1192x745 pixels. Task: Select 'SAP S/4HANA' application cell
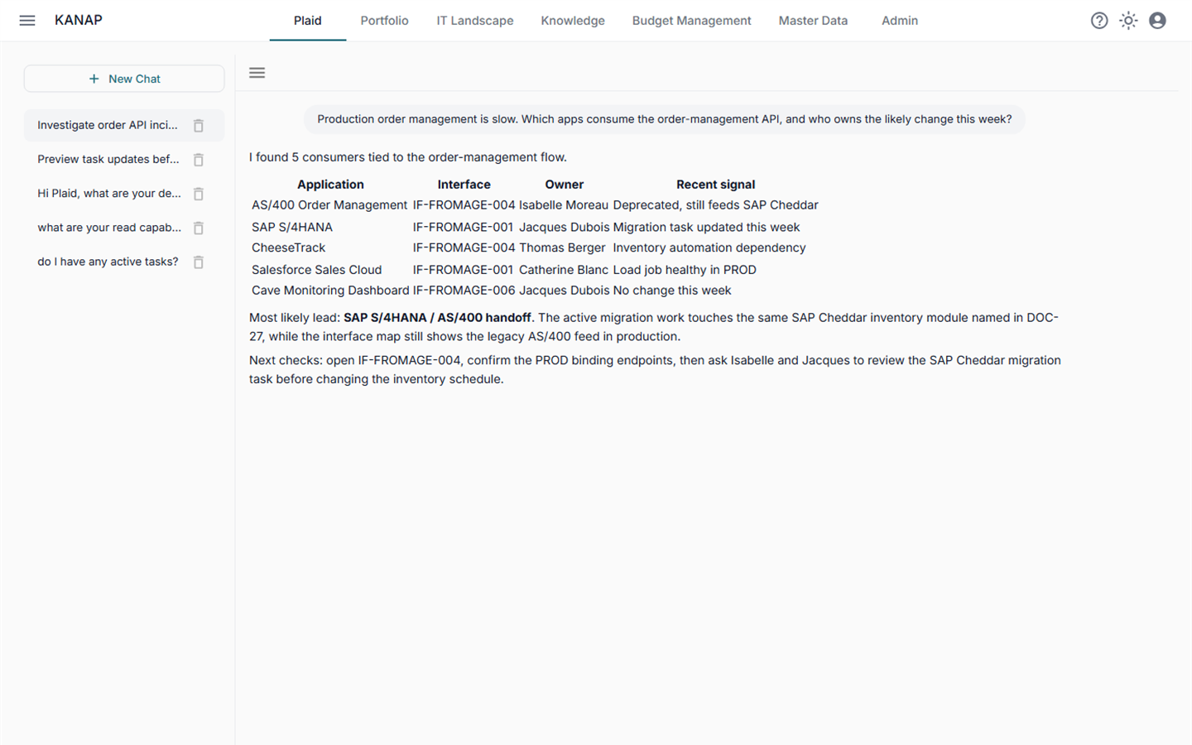coord(292,227)
